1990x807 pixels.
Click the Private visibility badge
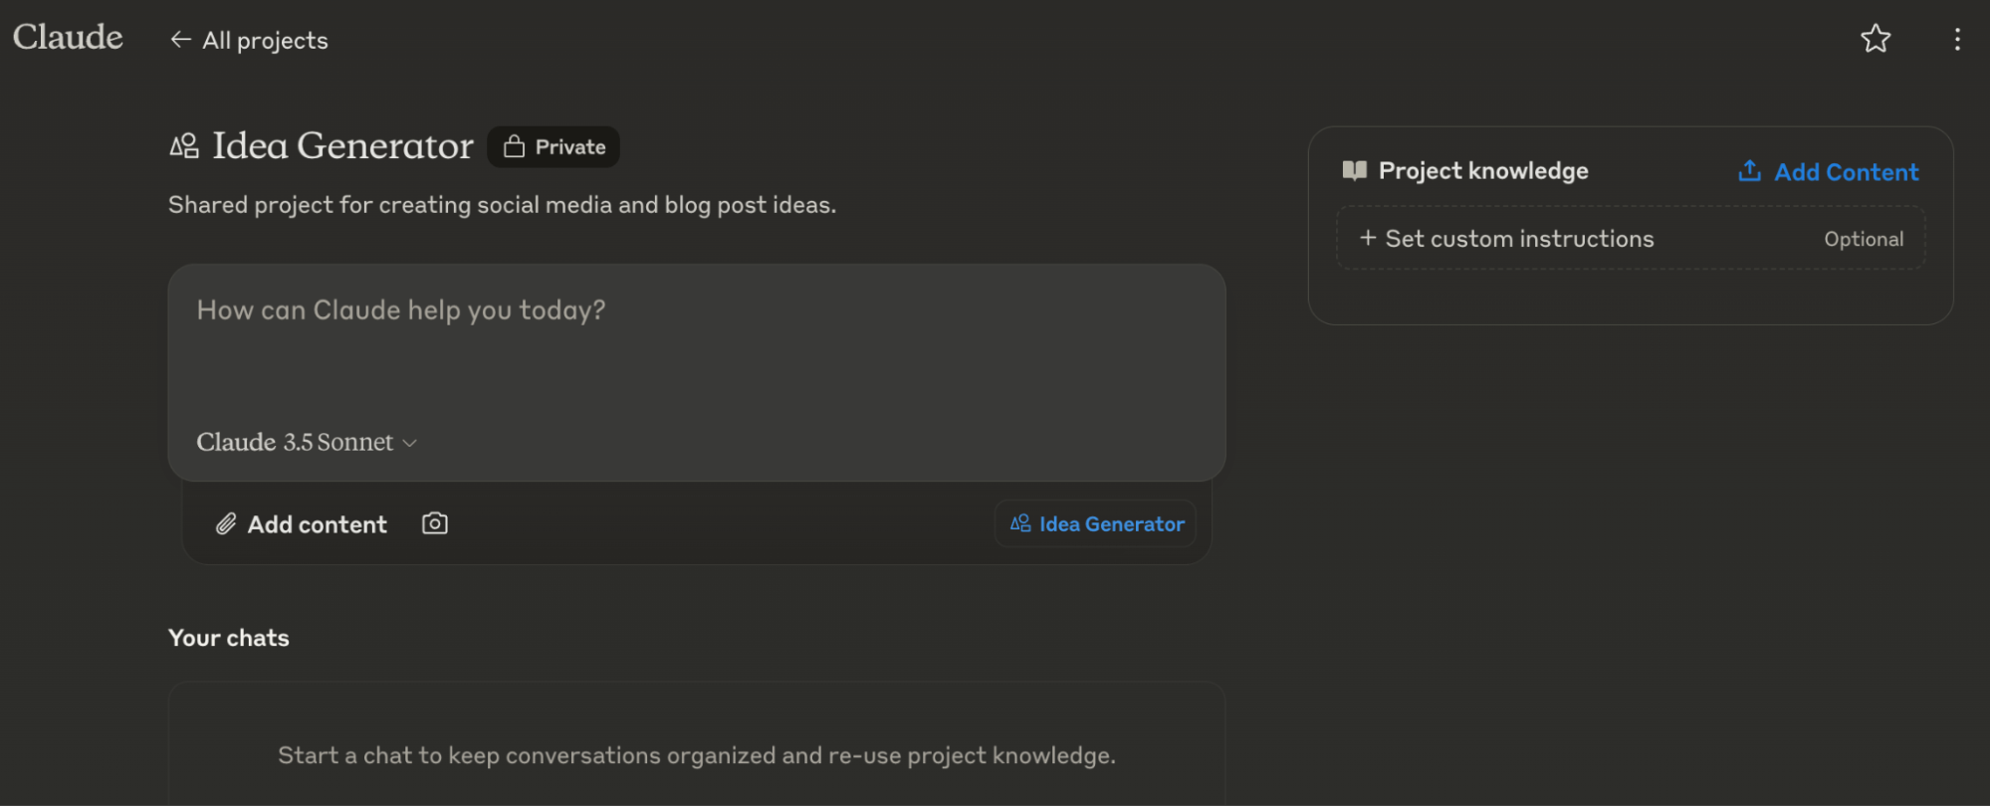click(553, 147)
